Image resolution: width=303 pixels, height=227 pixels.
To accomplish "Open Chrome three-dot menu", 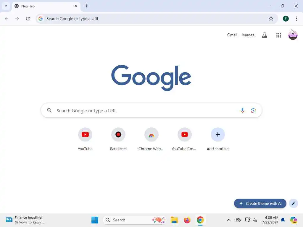I will 296,19.
